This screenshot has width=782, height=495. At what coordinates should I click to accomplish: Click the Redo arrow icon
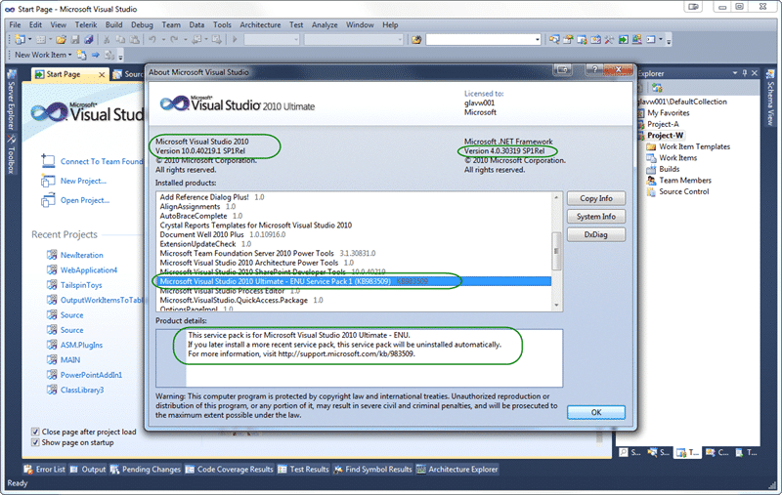(x=174, y=39)
